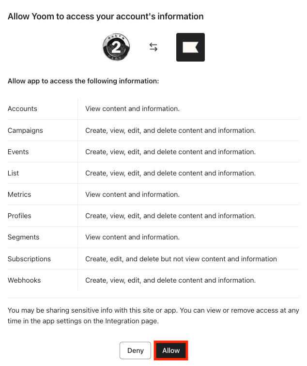This screenshot has width=307, height=366.
Task: Select the Profiles permission row label
Action: coord(19,216)
